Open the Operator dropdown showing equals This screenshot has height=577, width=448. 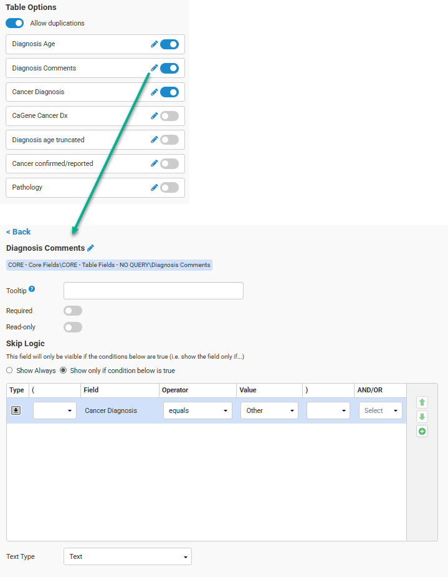point(198,410)
